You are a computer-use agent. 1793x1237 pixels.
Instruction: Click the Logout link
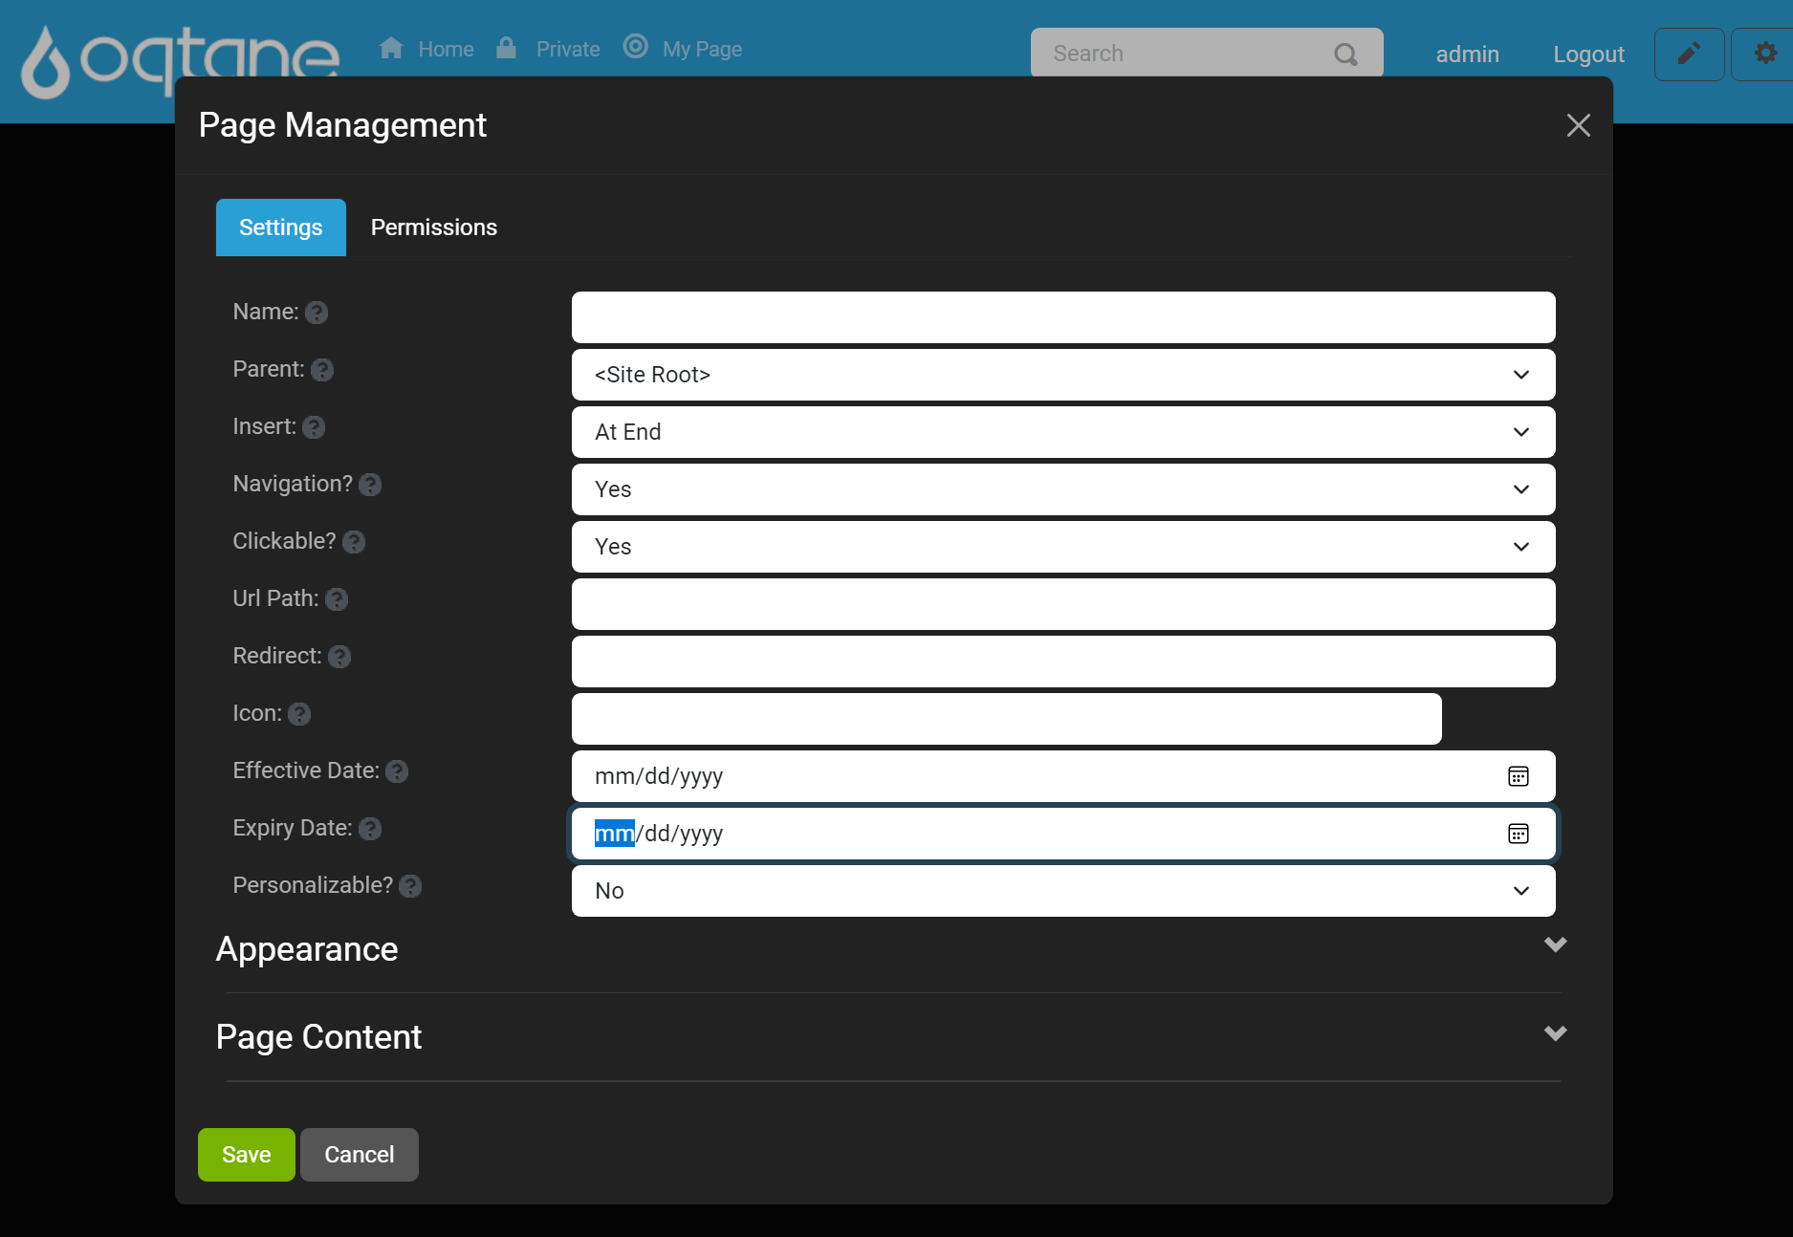coord(1588,54)
